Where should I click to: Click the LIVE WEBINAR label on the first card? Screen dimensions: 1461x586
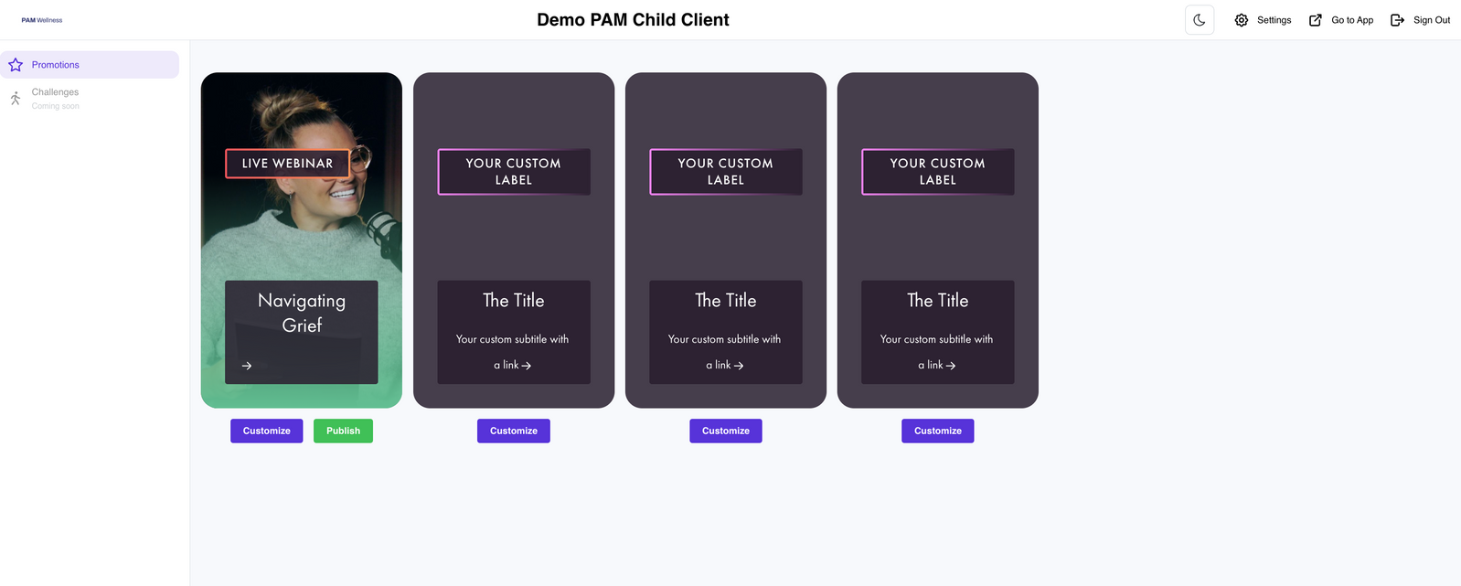click(286, 163)
